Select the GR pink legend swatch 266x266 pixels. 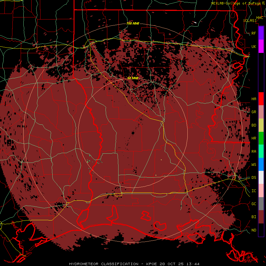click(x=261, y=112)
